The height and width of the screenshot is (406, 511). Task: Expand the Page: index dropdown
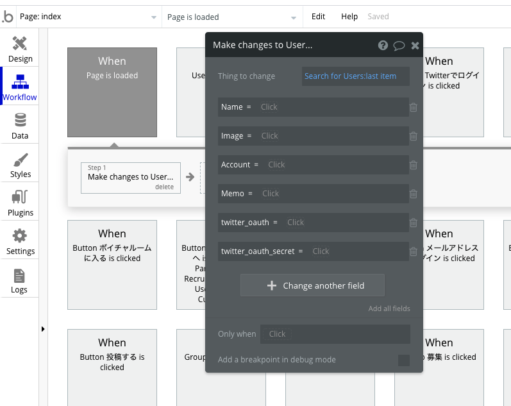click(88, 17)
